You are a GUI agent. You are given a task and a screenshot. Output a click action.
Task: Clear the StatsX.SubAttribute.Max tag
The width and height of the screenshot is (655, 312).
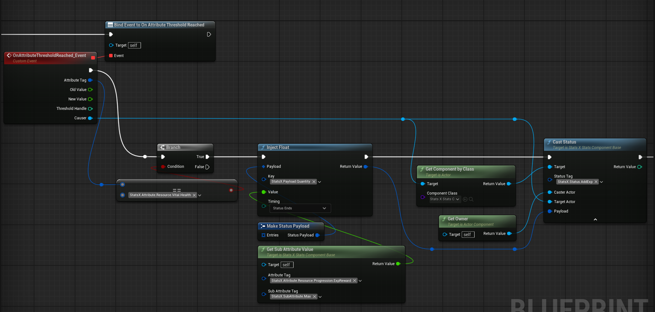(x=314, y=297)
